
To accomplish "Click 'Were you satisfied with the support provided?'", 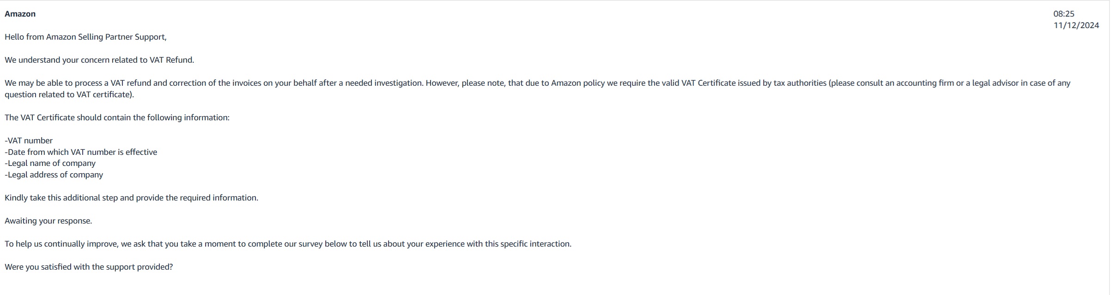I will coord(89,267).
